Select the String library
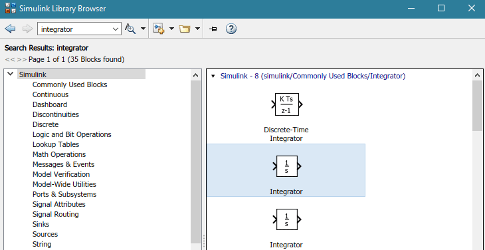This screenshot has width=485, height=250. click(42, 244)
